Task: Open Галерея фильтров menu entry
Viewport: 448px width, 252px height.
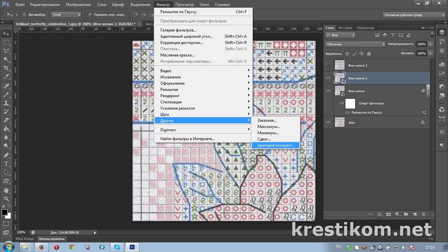Action: [x=178, y=30]
